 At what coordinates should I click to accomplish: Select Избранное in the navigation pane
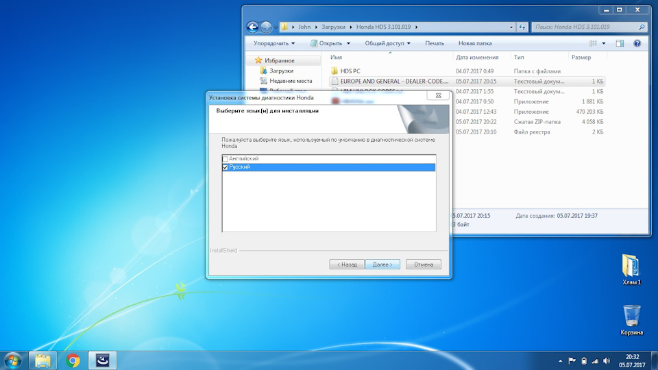[x=279, y=60]
